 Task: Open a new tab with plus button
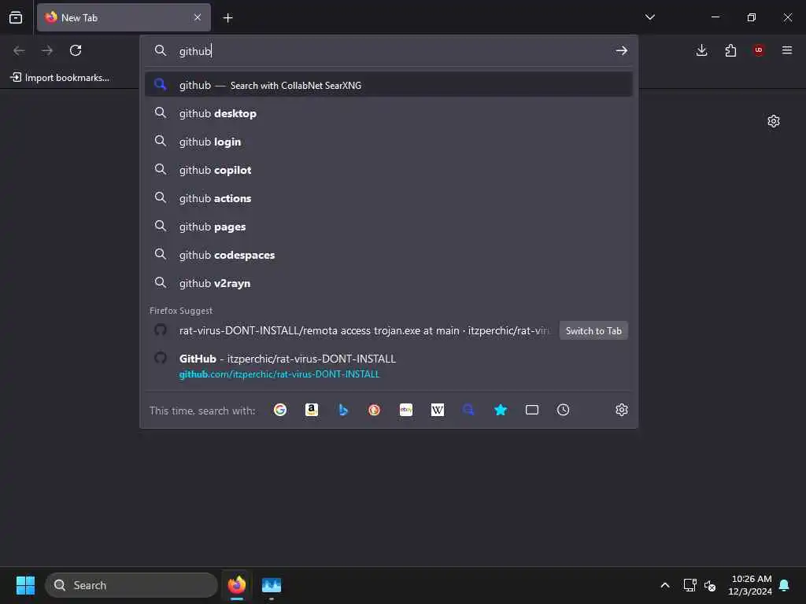(227, 18)
